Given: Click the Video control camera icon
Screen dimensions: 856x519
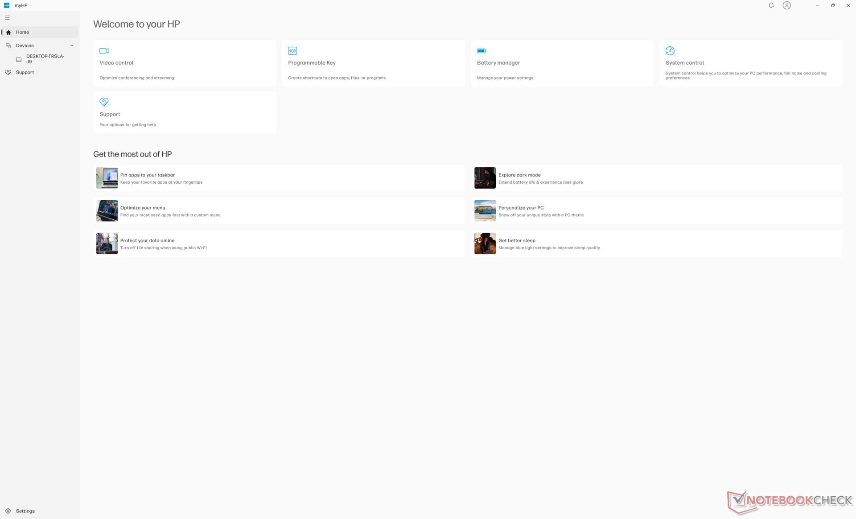Looking at the screenshot, I should click(104, 51).
